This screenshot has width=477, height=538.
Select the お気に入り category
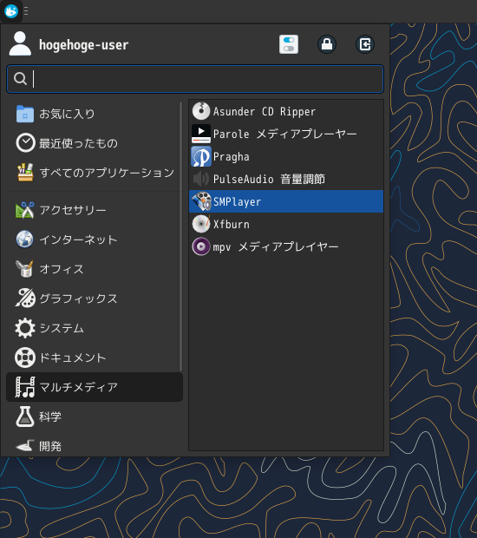(x=93, y=114)
